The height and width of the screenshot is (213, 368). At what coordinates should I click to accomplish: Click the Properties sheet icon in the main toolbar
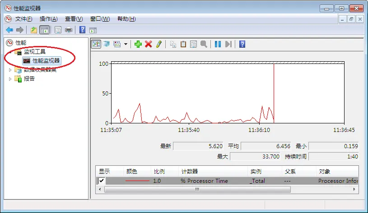point(58,30)
